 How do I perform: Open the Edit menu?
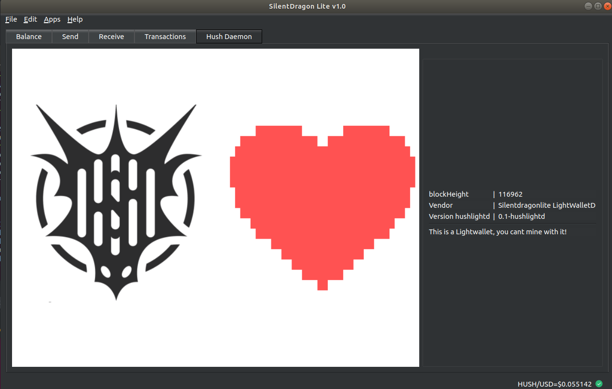[x=30, y=19]
